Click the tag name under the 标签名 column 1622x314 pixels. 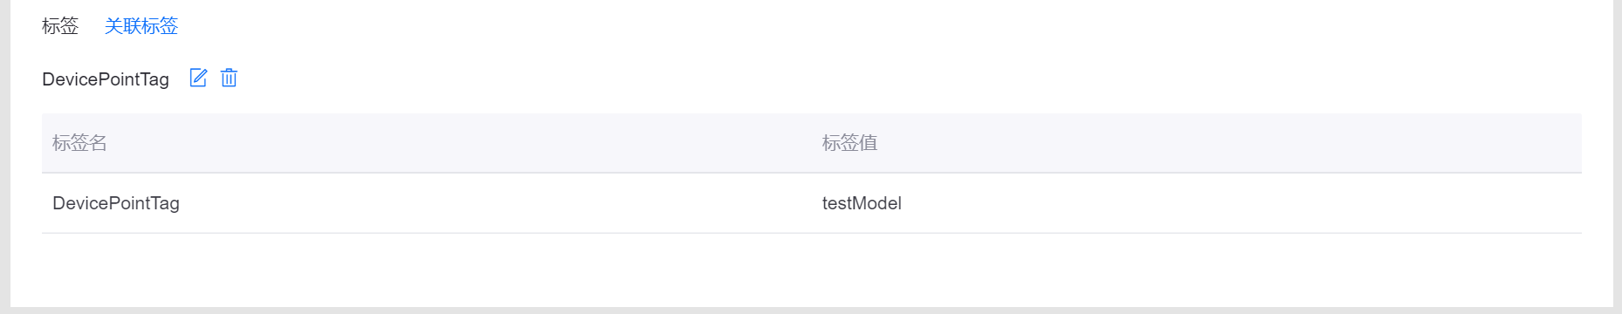click(x=116, y=203)
